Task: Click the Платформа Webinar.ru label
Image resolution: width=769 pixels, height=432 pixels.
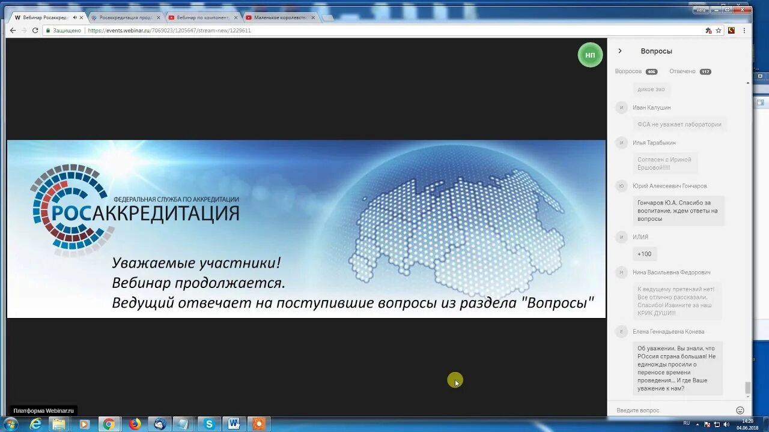Action: pyautogui.click(x=43, y=411)
